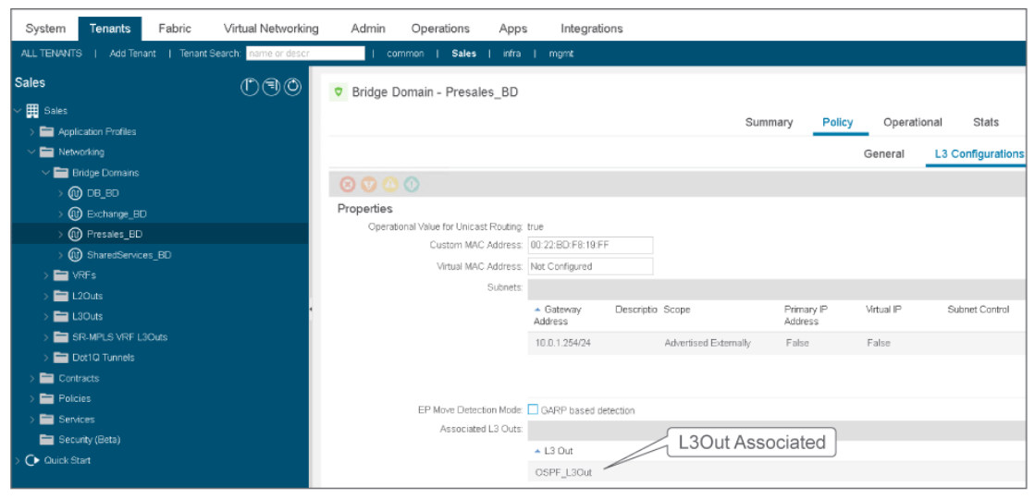Select the common tenant link
The width and height of the screenshot is (1035, 499).
(x=405, y=54)
